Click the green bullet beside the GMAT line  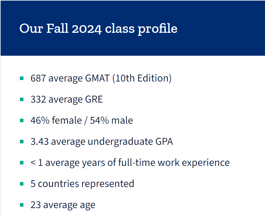click(x=22, y=78)
